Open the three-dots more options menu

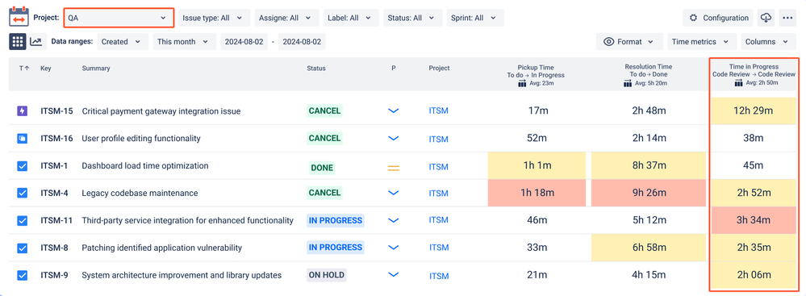(787, 18)
